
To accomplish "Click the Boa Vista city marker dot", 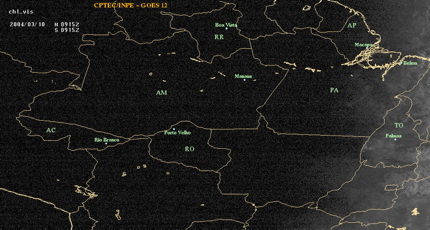I will [226, 29].
